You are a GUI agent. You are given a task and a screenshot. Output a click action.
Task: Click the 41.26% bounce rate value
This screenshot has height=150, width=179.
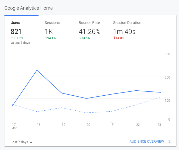tap(90, 32)
